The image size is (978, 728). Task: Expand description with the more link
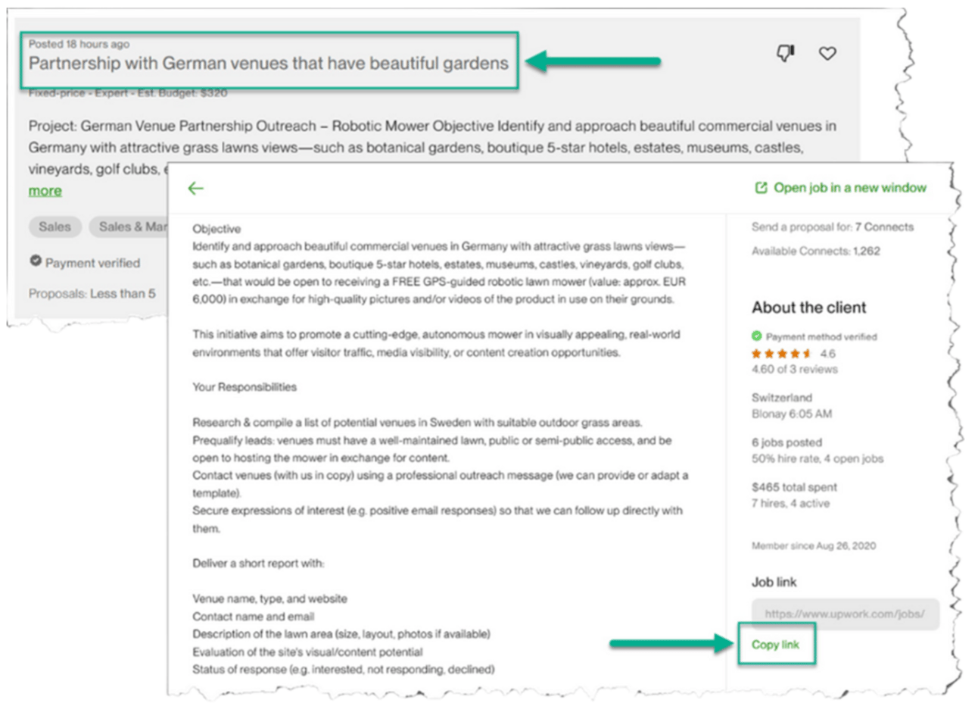tap(45, 191)
